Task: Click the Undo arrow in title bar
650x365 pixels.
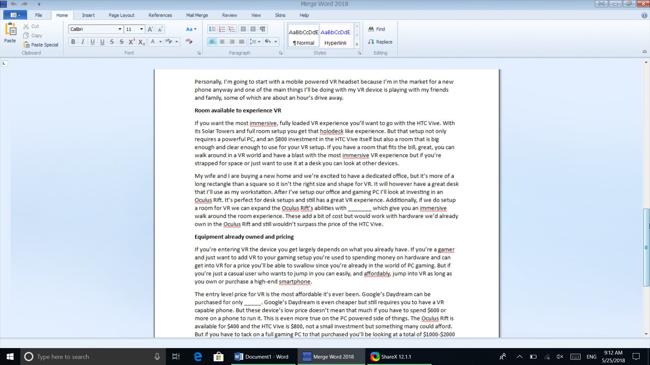Action: [14, 4]
